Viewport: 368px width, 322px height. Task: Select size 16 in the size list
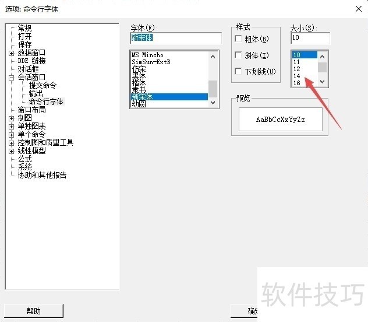tap(305, 83)
